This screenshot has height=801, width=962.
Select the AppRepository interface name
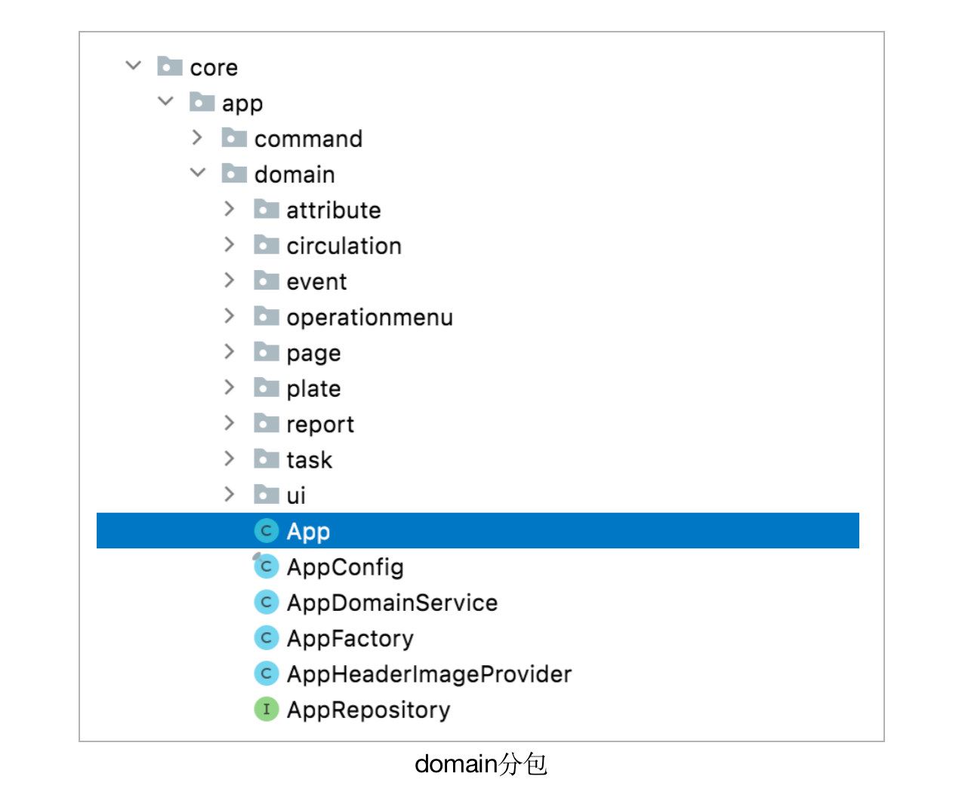[368, 710]
